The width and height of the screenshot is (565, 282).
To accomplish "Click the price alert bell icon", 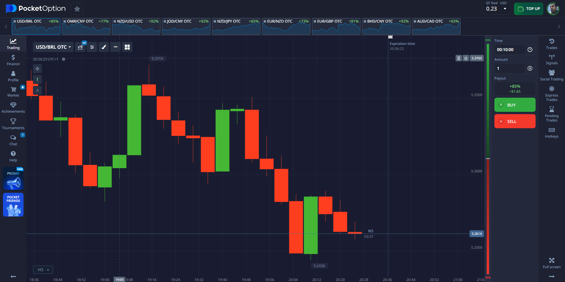I will 466,58.
